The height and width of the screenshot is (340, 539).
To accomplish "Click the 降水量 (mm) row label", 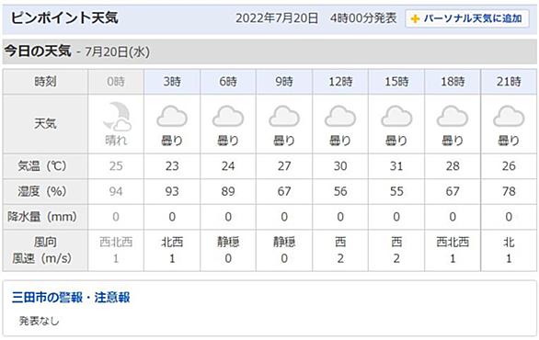I will (x=42, y=217).
